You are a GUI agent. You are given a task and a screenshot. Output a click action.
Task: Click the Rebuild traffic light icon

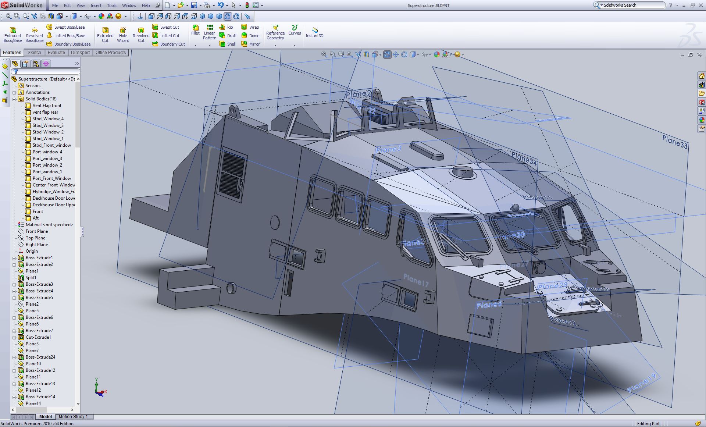tap(247, 5)
